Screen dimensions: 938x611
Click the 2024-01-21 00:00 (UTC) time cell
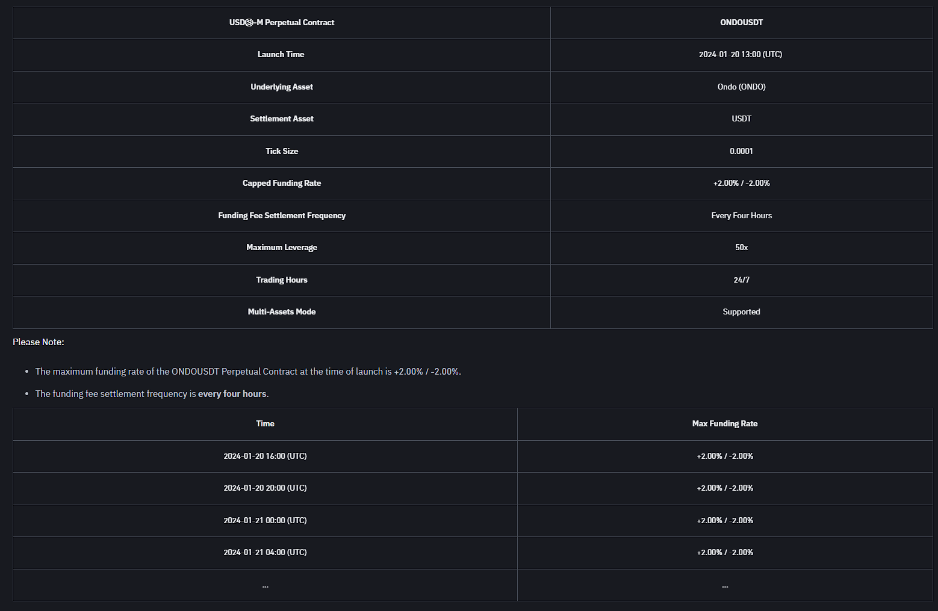[265, 520]
